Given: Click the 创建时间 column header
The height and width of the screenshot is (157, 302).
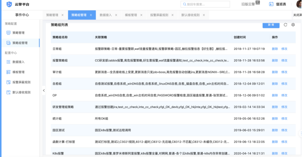Looking at the screenshot, I should point(240,37).
